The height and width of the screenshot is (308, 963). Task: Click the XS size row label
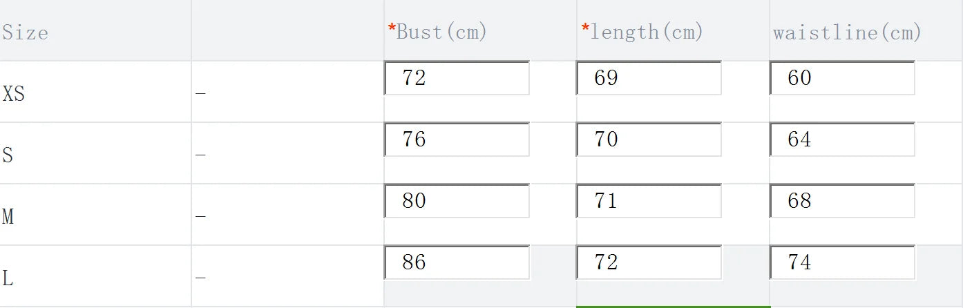14,93
